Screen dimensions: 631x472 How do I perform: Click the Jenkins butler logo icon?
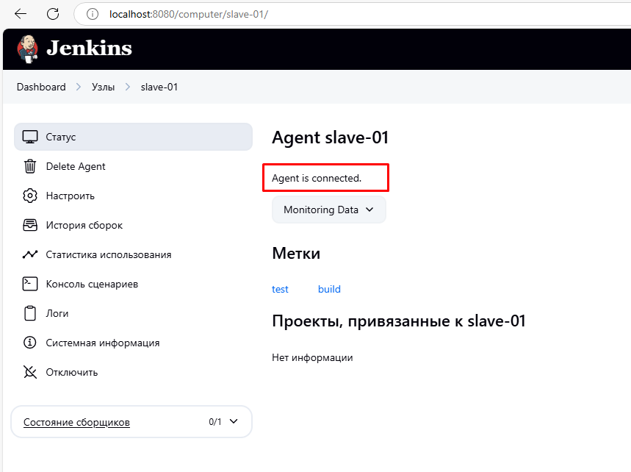click(27, 49)
